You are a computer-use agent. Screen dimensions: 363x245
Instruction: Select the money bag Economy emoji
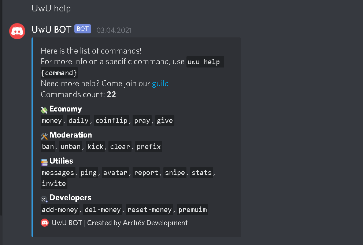[44, 109]
